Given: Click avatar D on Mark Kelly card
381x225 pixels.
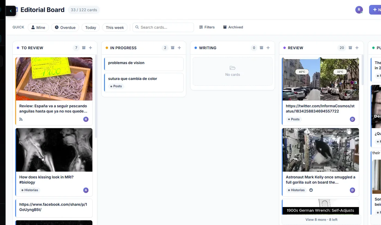Looking at the screenshot, I should click(352, 190).
